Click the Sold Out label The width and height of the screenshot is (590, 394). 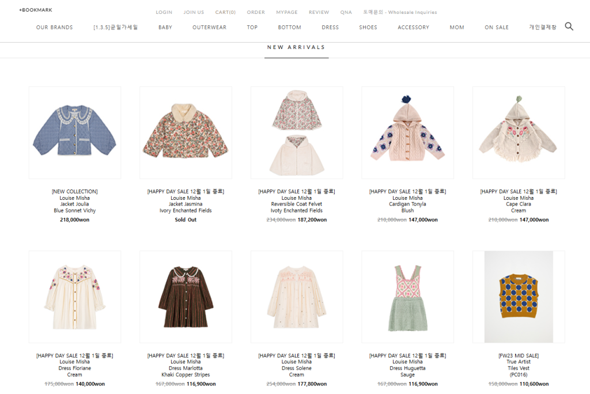click(186, 220)
